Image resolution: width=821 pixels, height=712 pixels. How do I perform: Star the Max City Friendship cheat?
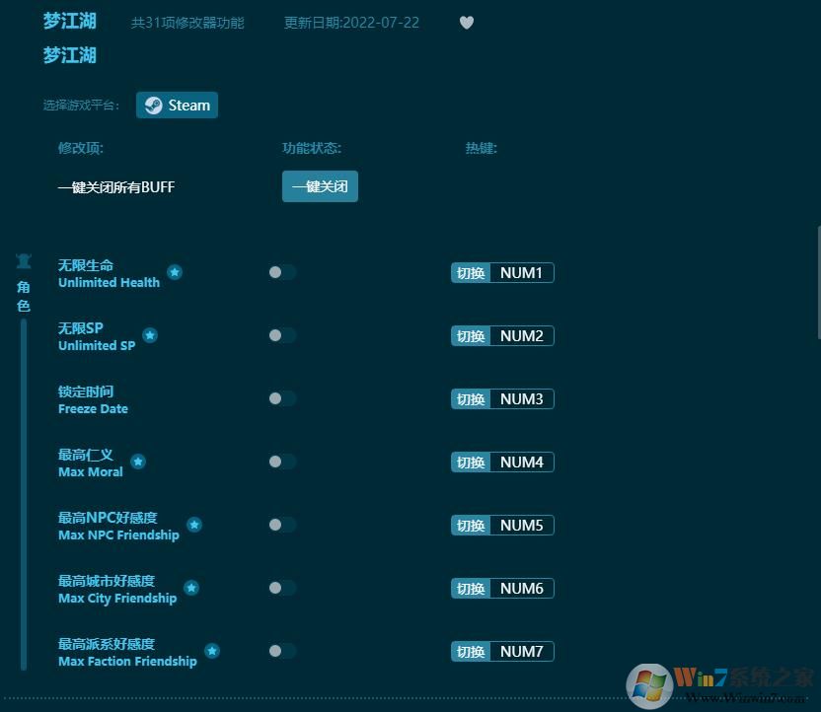(x=191, y=588)
